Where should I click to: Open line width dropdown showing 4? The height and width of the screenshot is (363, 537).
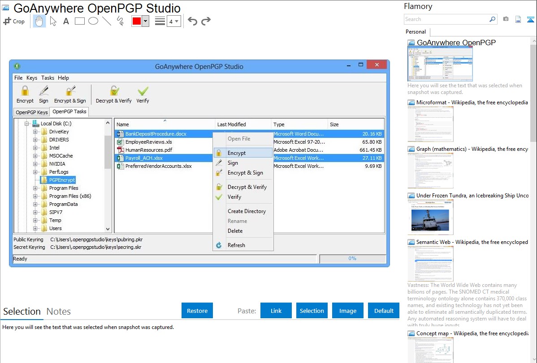[174, 21]
